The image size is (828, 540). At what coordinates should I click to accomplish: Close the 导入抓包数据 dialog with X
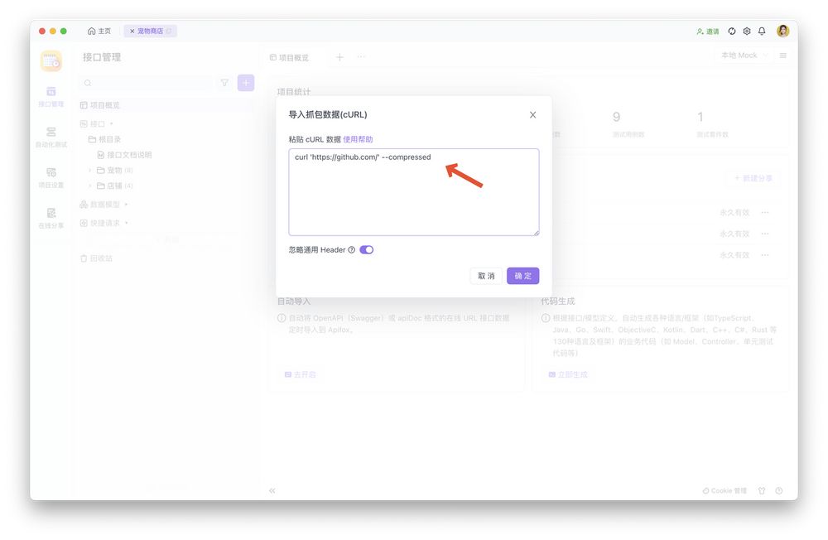point(532,115)
